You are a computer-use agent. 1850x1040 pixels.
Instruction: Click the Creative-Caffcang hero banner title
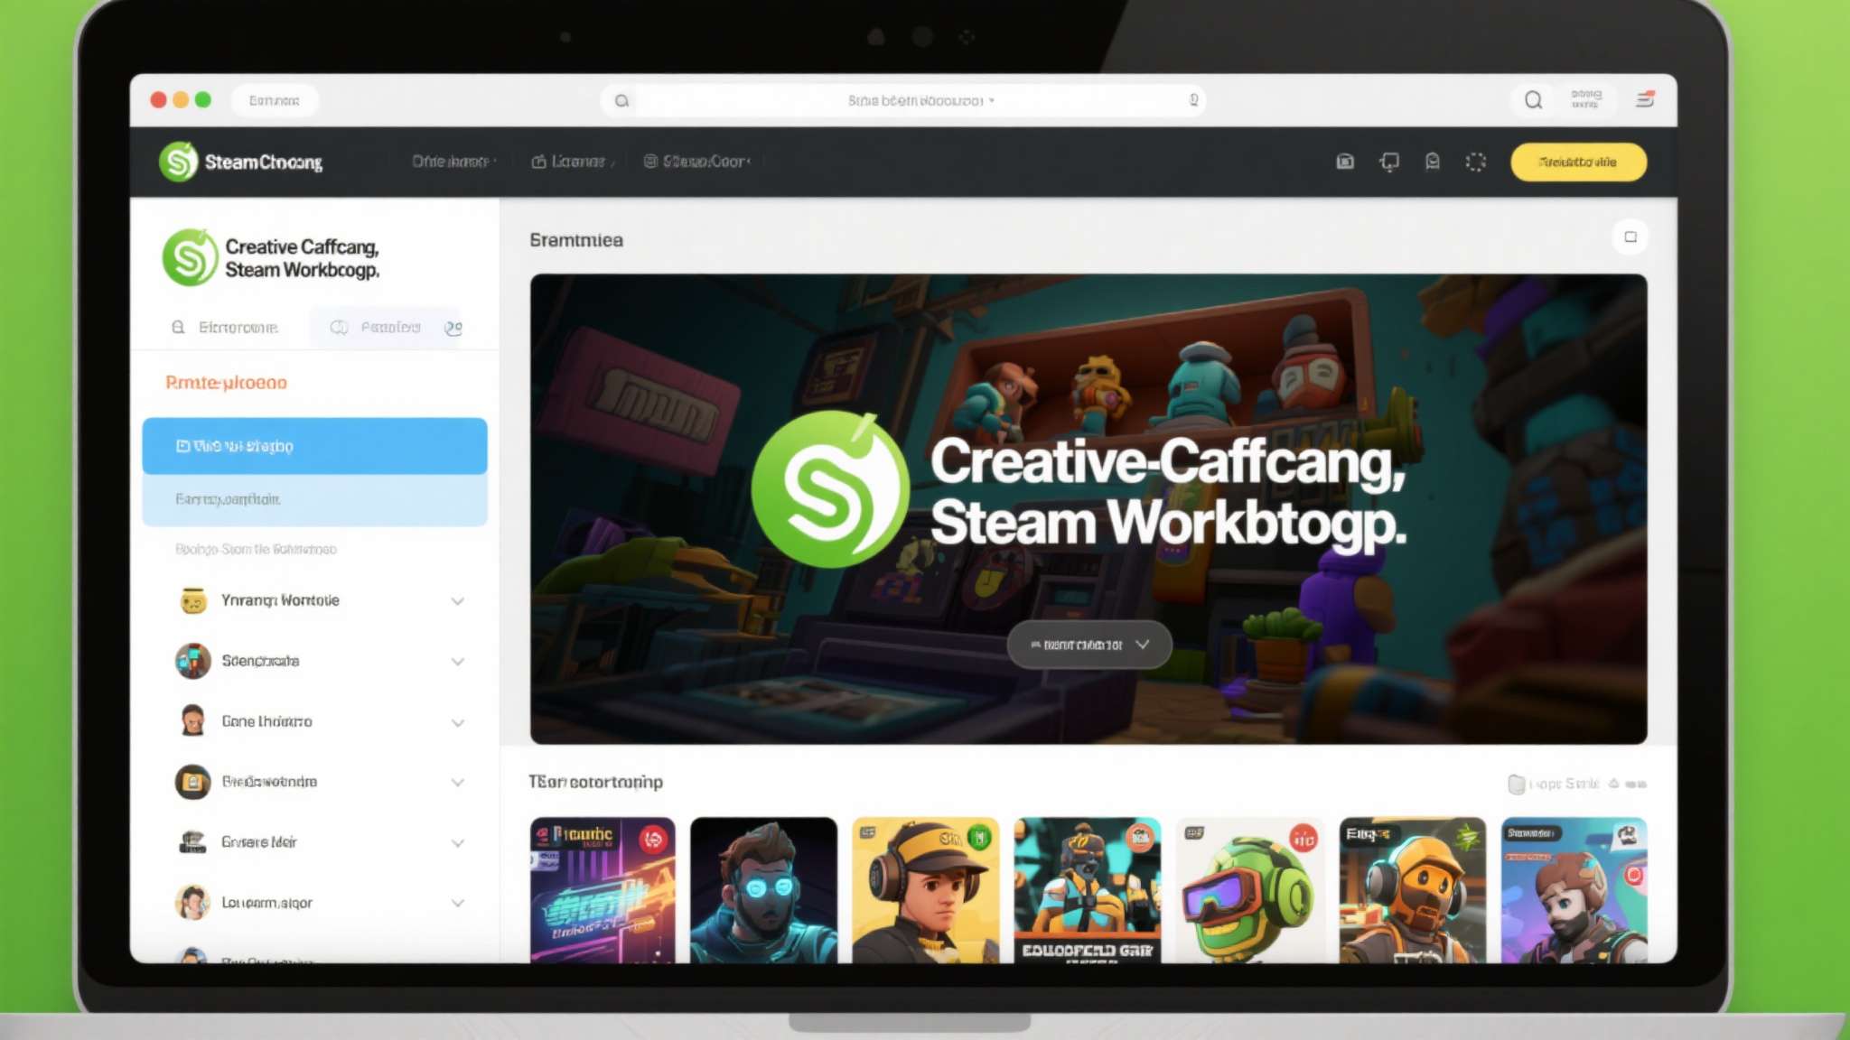tap(1168, 492)
